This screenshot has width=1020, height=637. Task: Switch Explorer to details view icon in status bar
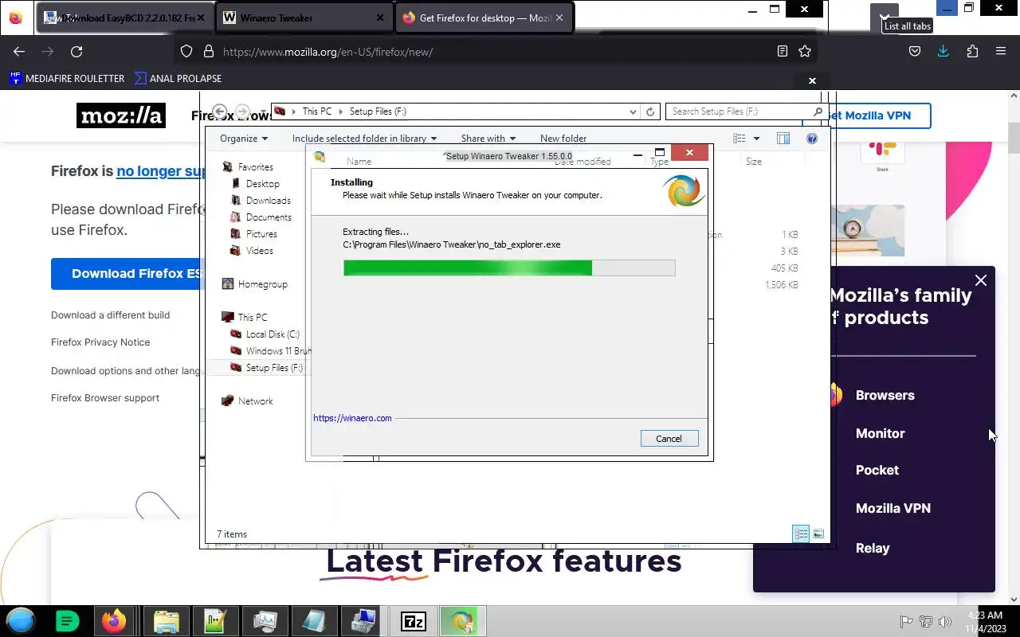click(801, 533)
